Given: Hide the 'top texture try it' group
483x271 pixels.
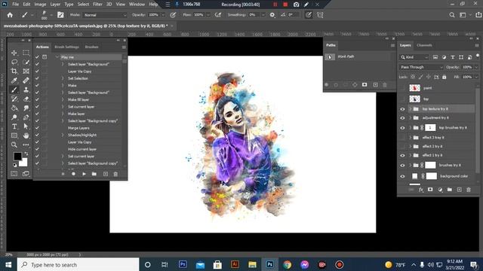Looking at the screenshot, I should [402, 108].
